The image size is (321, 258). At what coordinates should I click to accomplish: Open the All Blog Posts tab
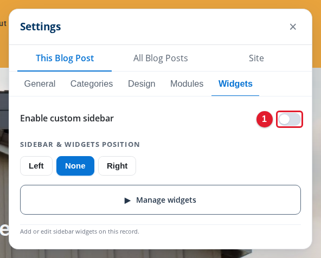coord(160,58)
